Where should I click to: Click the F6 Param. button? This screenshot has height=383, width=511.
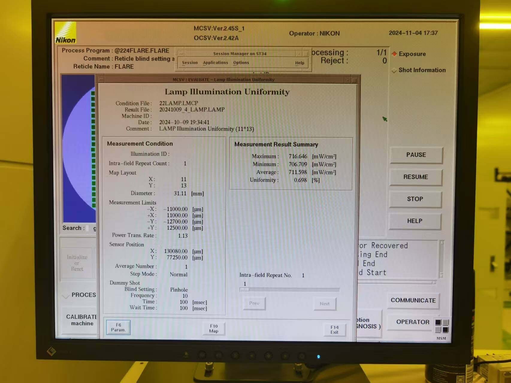[x=118, y=327]
